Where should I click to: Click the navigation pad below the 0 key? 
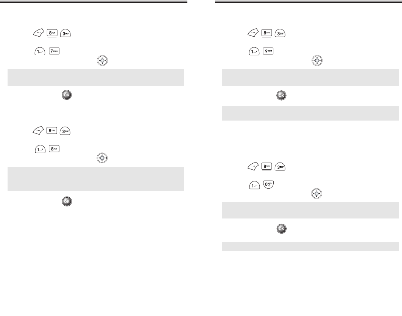316,194
